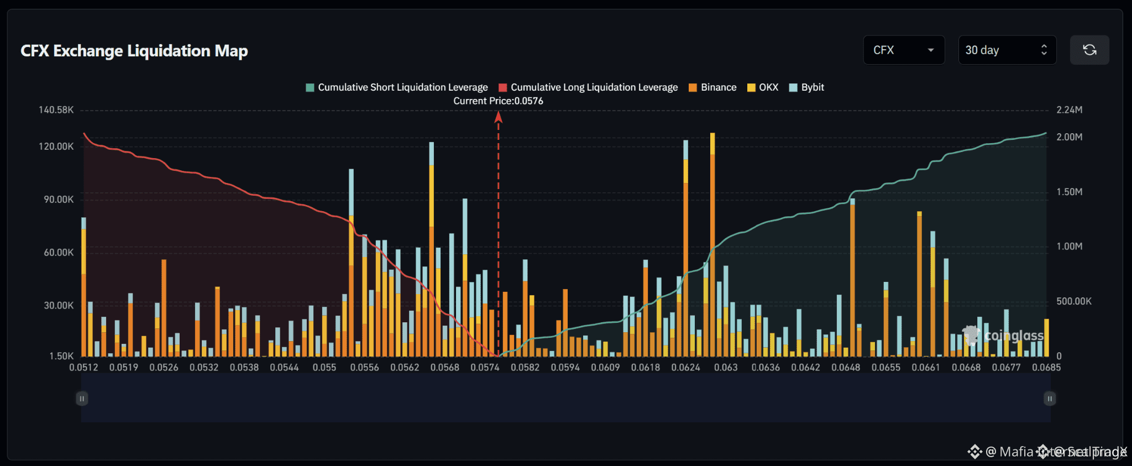Toggle Cumulative Short Liquidation Leverage legend
Image resolution: width=1132 pixels, height=466 pixels.
click(397, 87)
